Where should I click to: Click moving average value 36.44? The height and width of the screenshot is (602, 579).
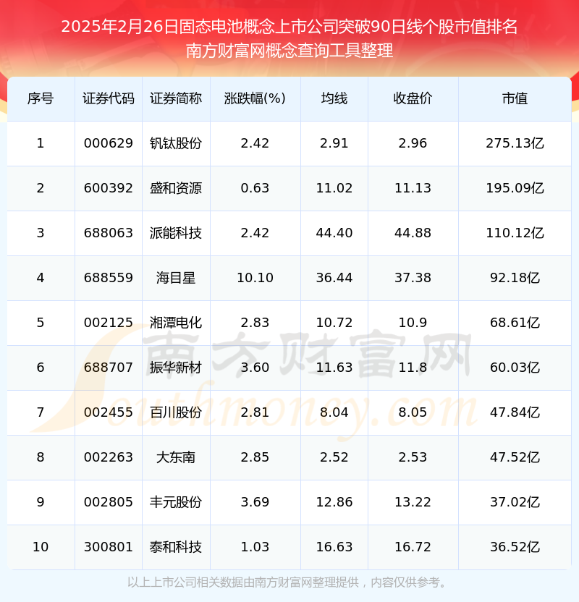334,278
